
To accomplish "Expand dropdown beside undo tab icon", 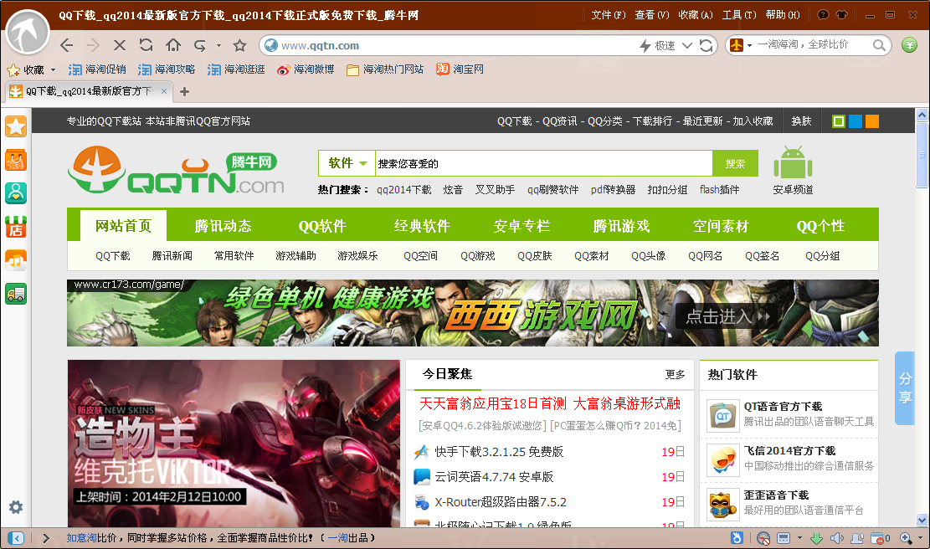I will click(x=218, y=46).
